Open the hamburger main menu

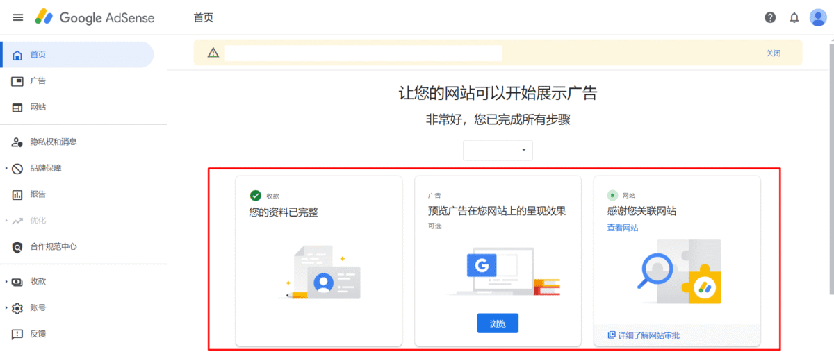(18, 17)
